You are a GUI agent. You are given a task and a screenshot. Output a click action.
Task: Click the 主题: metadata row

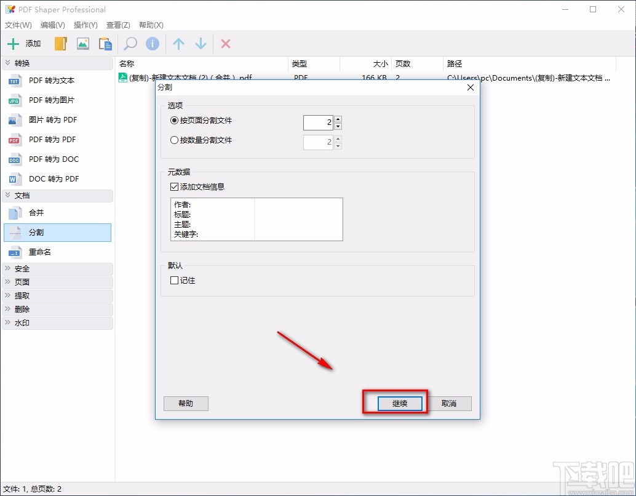point(256,225)
